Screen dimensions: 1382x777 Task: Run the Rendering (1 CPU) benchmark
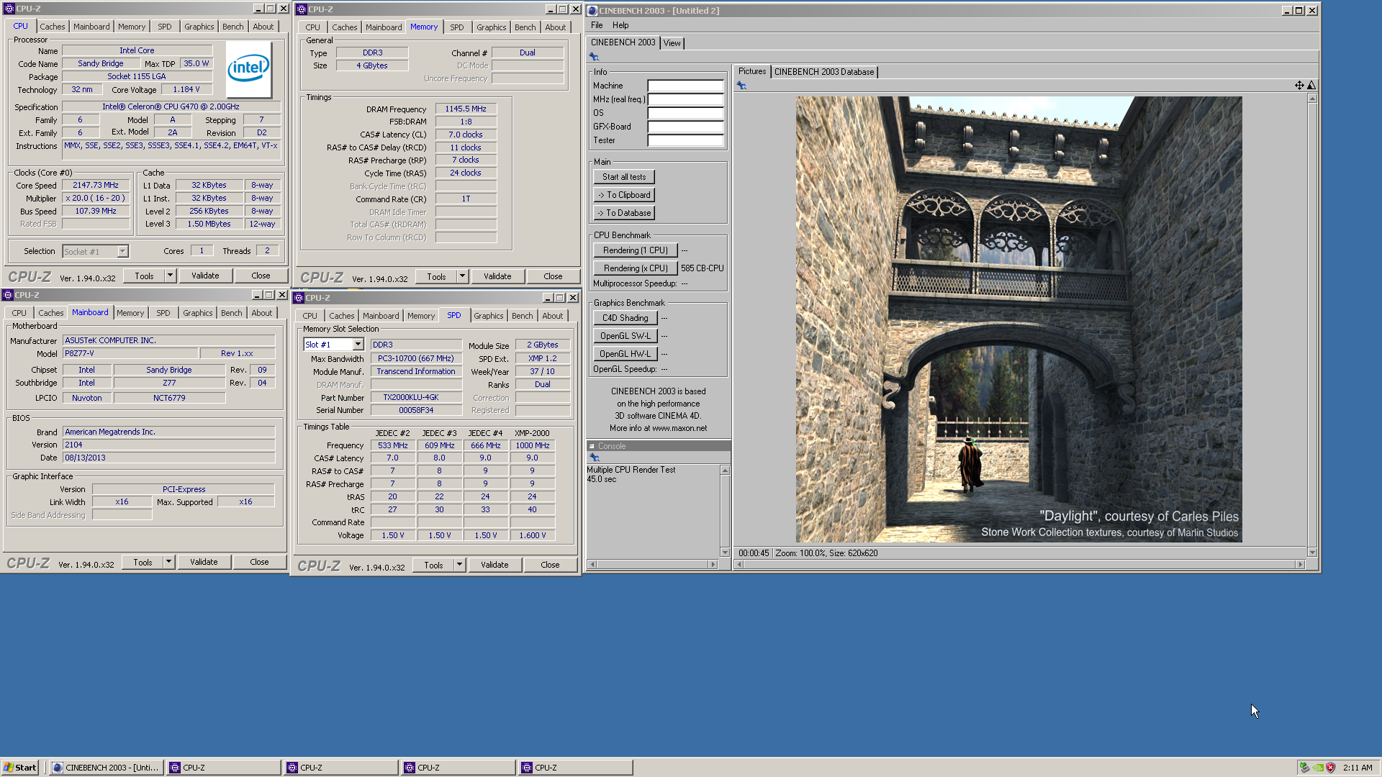coord(636,250)
